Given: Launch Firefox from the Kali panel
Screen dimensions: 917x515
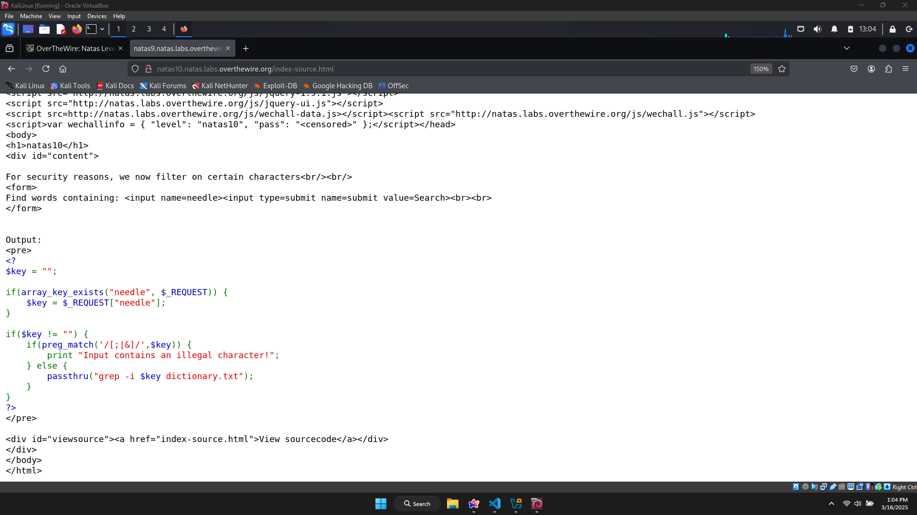Looking at the screenshot, I should [77, 29].
